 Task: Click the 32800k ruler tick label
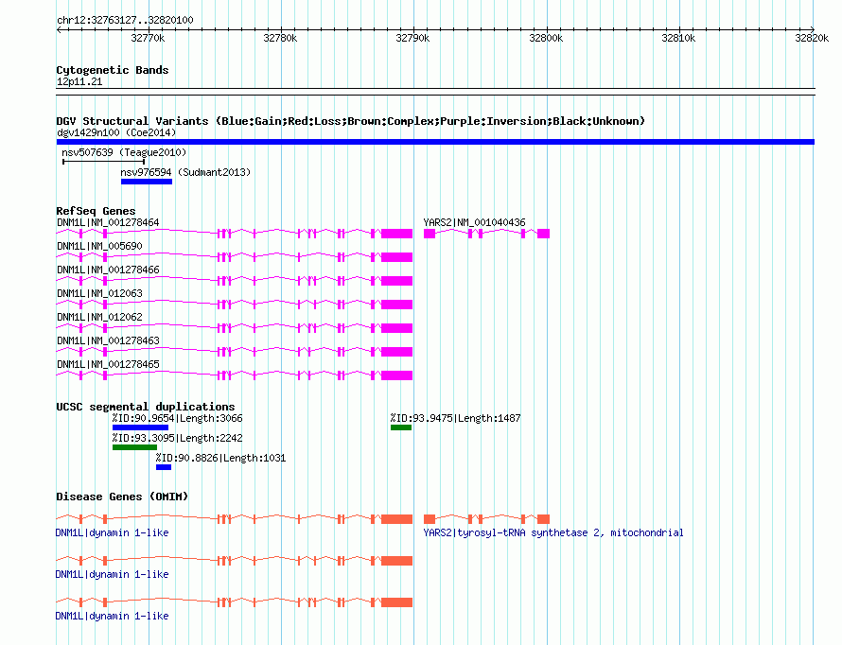(546, 38)
